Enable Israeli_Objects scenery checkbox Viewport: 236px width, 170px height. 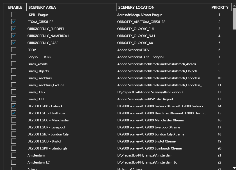(14, 71)
